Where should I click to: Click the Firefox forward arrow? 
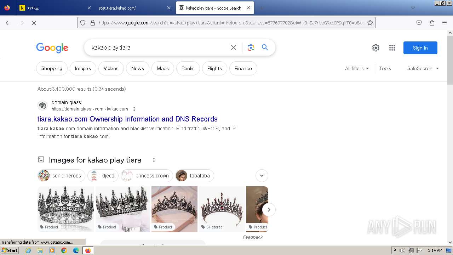coord(21,23)
